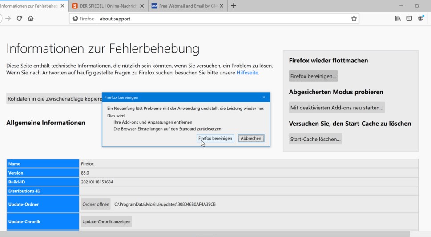Image resolution: width=431 pixels, height=237 pixels.
Task: Open the update folder with Ordner öffnen
Action: click(x=96, y=204)
